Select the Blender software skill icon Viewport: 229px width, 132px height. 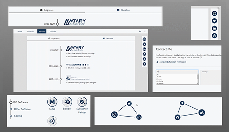click(67, 102)
